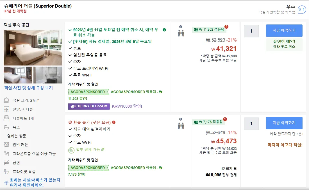Click the 8.1 review score badge

pyautogui.click(x=302, y=10)
